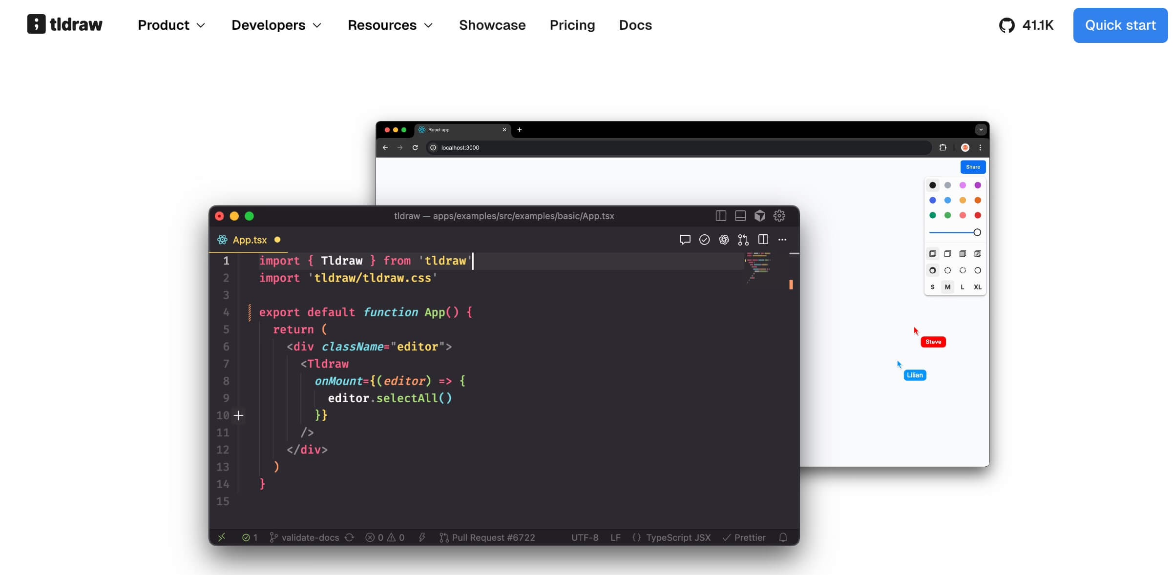This screenshot has width=1174, height=575.
Task: Click the settings gear in the editor title bar
Action: coord(779,216)
